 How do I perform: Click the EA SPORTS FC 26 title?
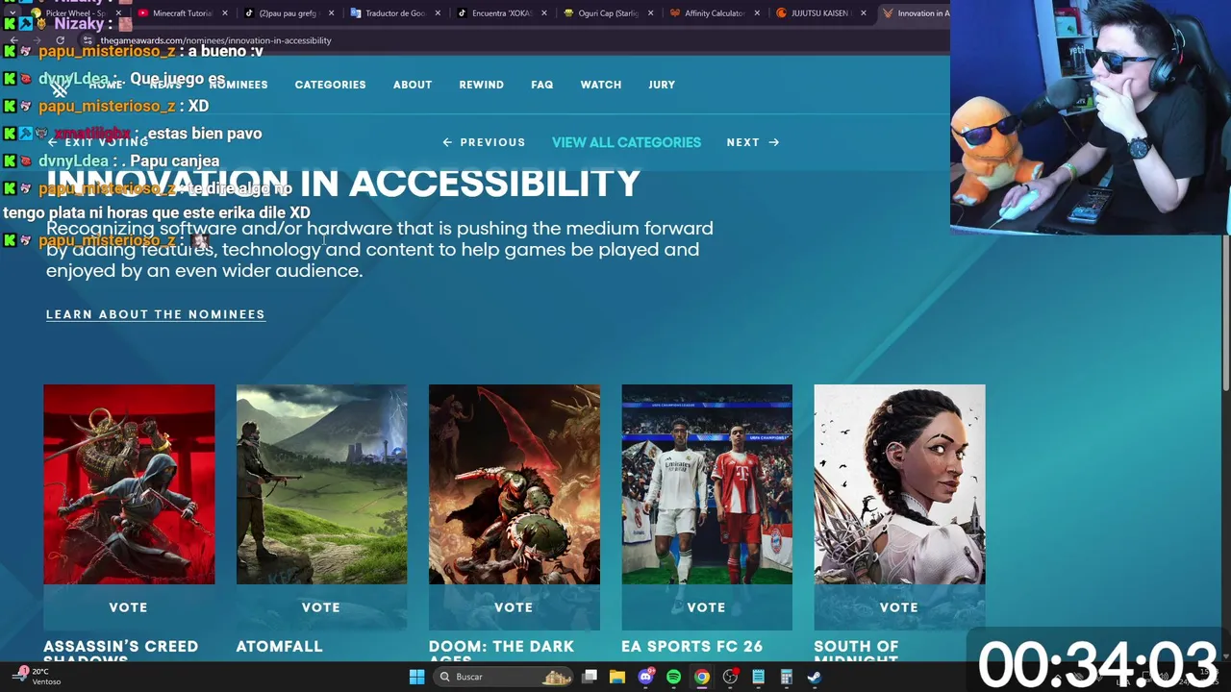tap(691, 647)
